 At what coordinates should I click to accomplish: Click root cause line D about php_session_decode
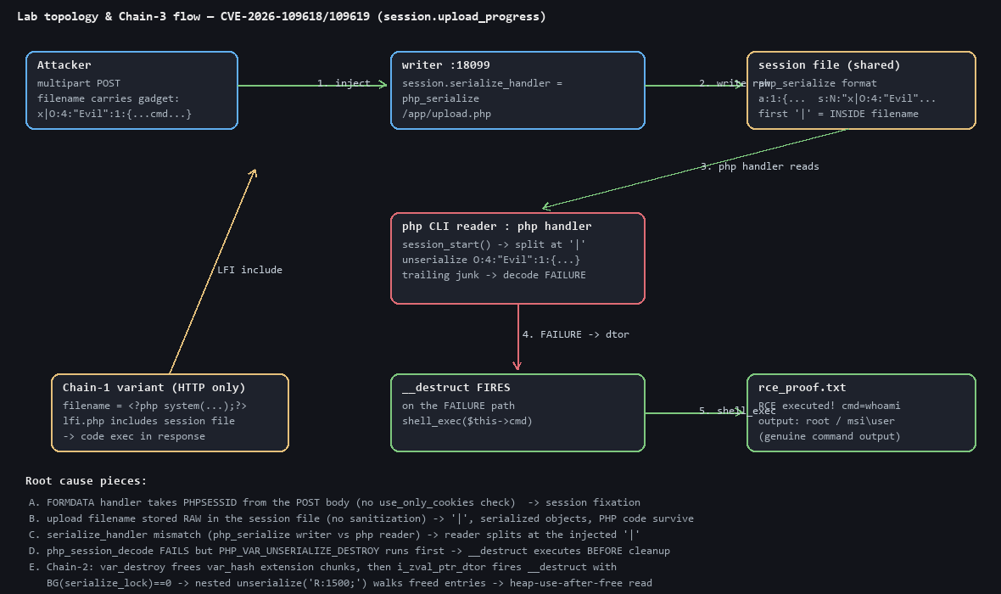[x=350, y=551]
